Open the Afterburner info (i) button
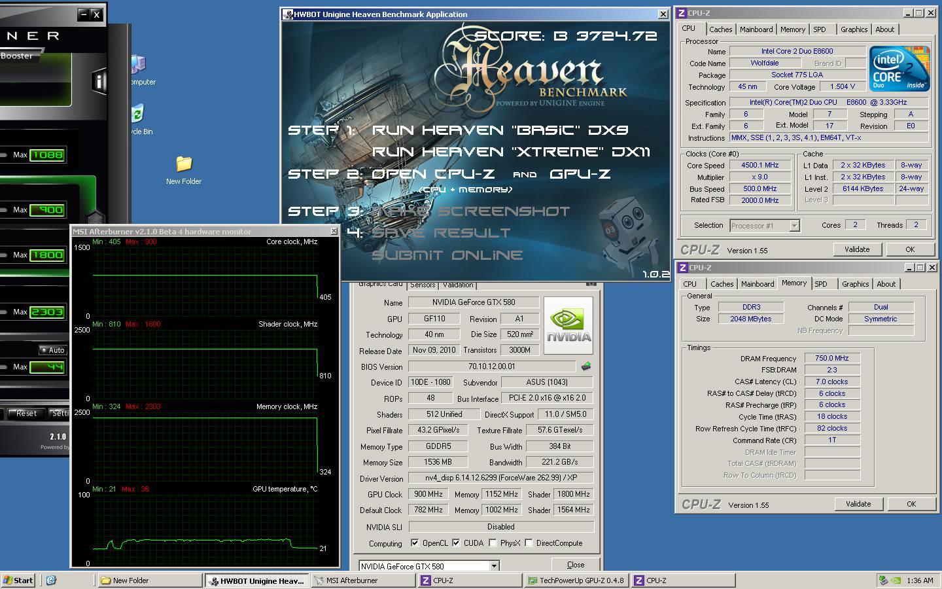This screenshot has width=942, height=589. pyautogui.click(x=99, y=80)
